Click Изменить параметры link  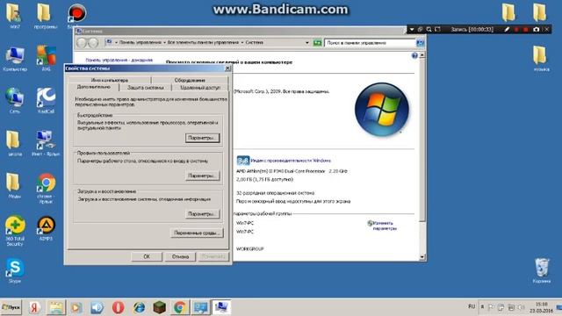385,226
